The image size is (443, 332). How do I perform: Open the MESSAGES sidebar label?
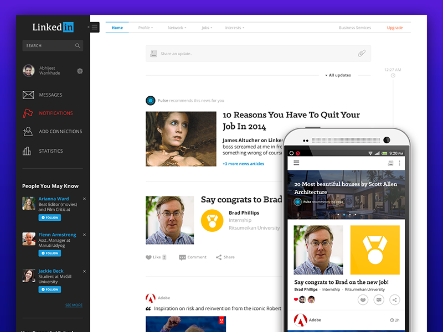tap(50, 95)
